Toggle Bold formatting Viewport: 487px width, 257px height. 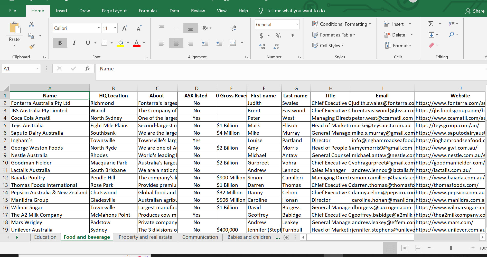(60, 43)
